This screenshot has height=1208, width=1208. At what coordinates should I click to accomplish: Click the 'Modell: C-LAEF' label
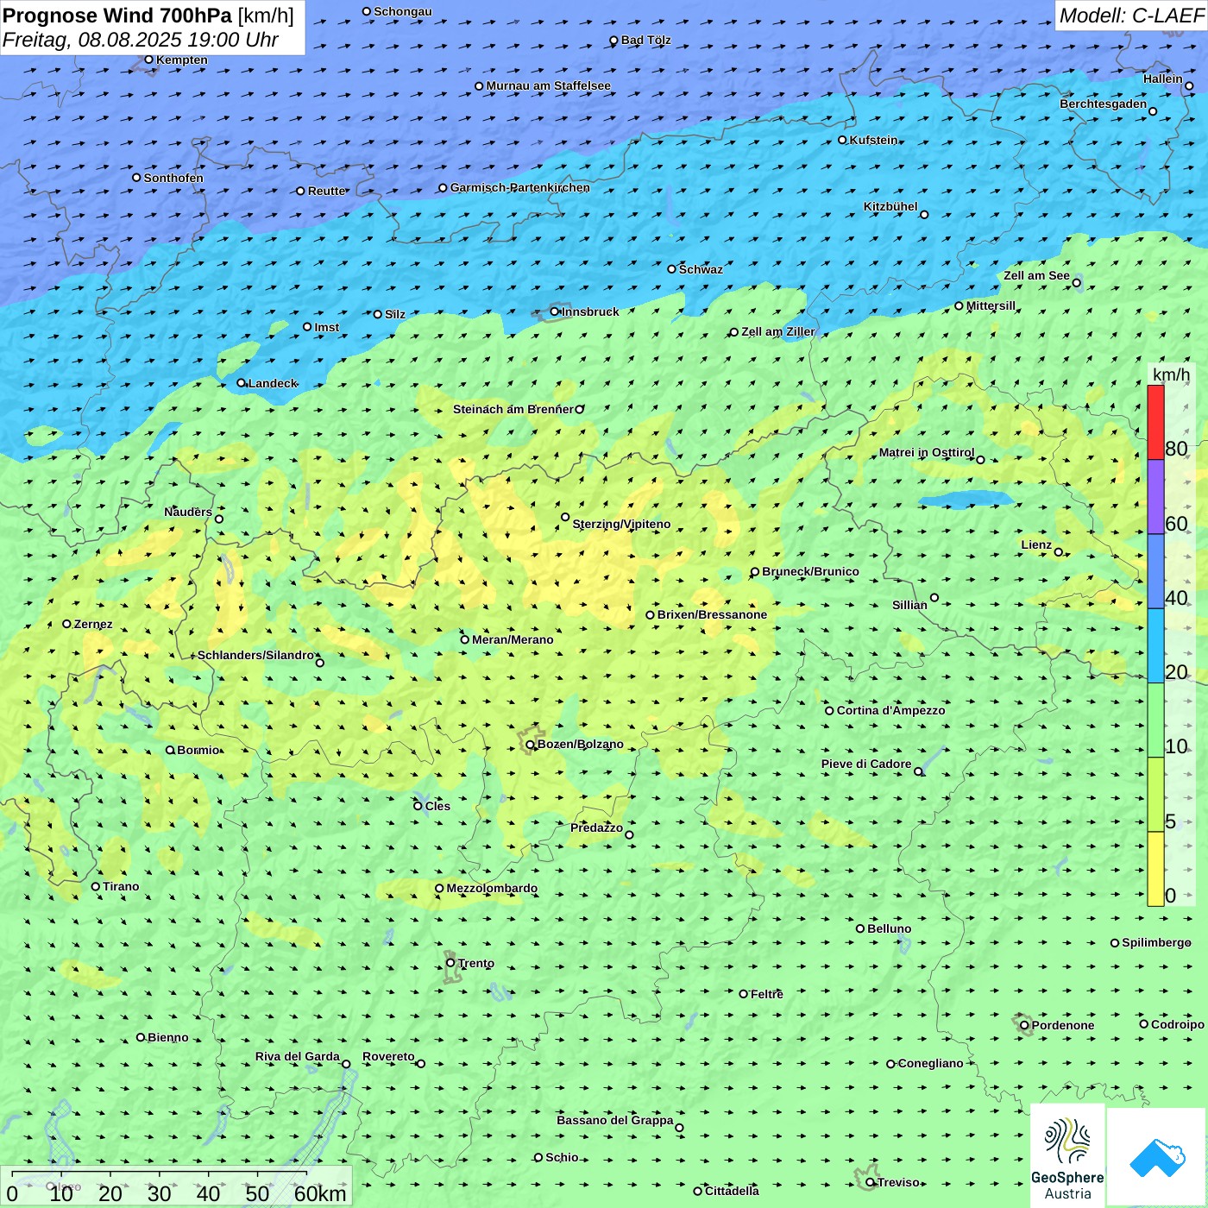[x=1130, y=16]
